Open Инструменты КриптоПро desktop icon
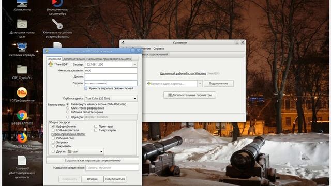Viewport: 331px width, 186px height. click(x=57, y=7)
